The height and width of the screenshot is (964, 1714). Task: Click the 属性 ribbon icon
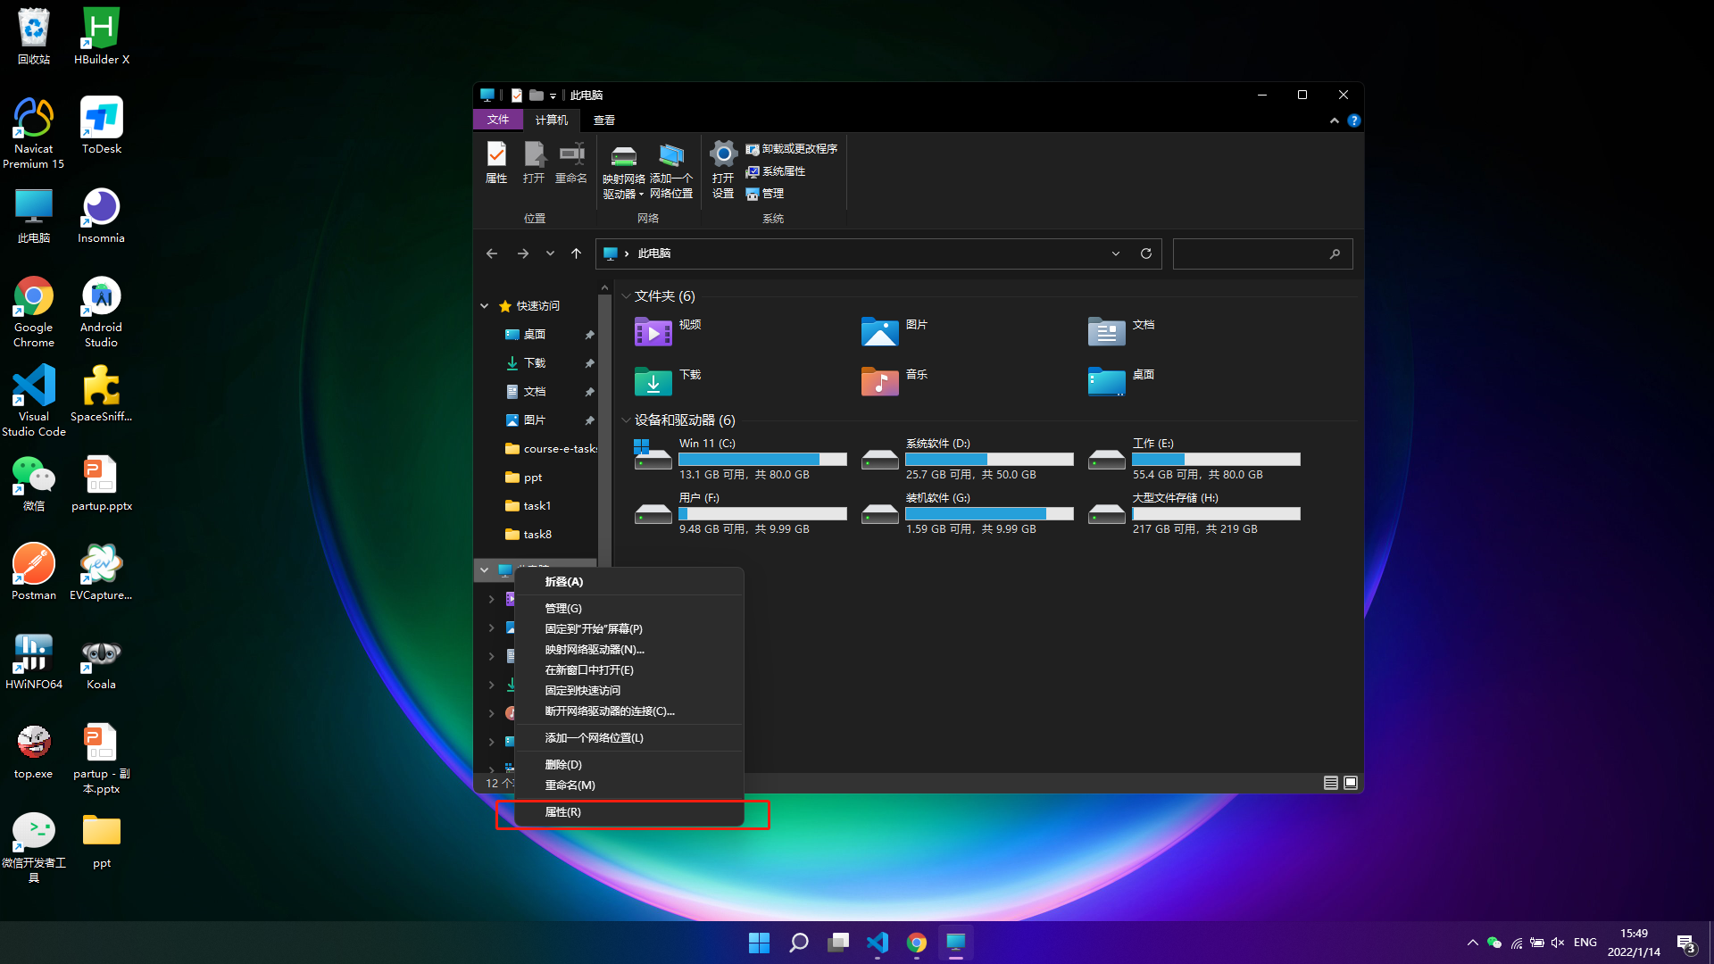click(x=496, y=162)
